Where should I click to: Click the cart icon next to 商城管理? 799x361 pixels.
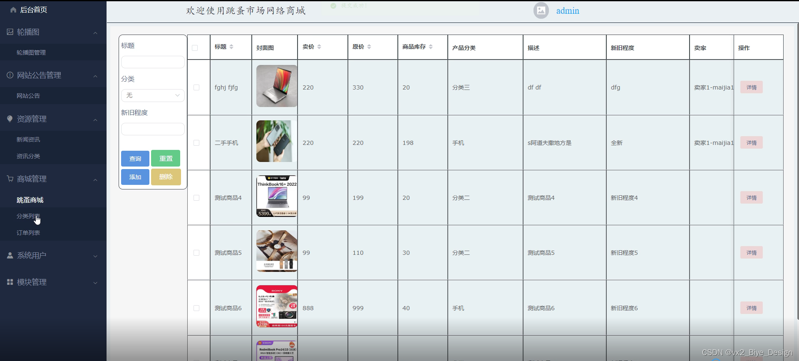click(10, 179)
